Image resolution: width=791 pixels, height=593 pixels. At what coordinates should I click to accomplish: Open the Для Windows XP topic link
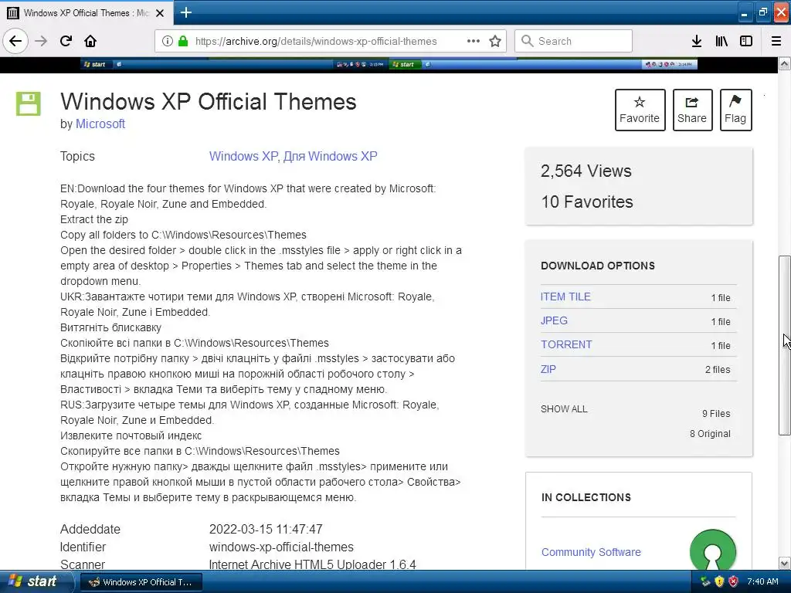(x=330, y=156)
